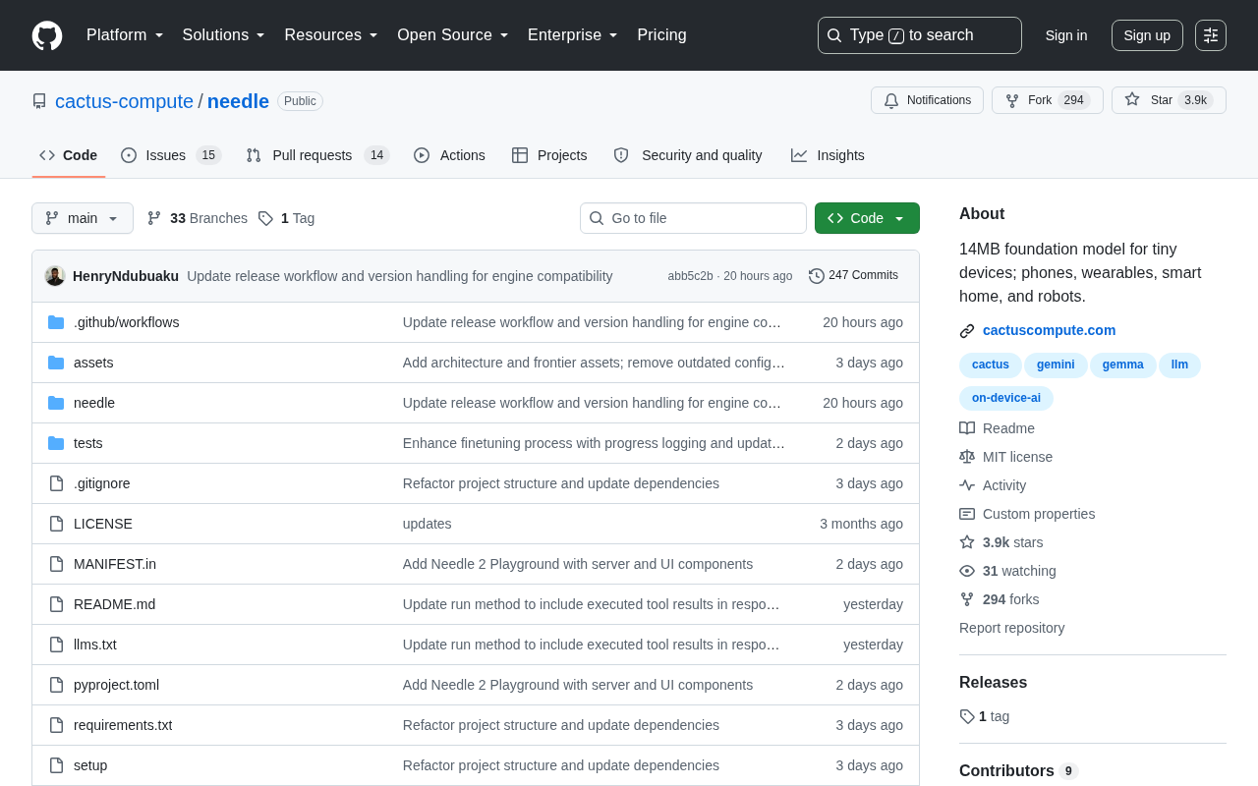Click the on-device-ai topic tag
This screenshot has width=1258, height=786.
point(1005,398)
